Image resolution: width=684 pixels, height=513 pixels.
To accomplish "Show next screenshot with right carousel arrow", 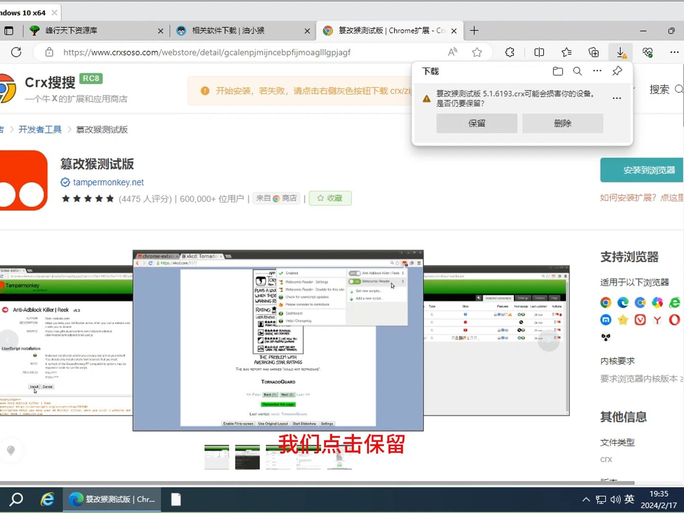I will click(x=549, y=340).
